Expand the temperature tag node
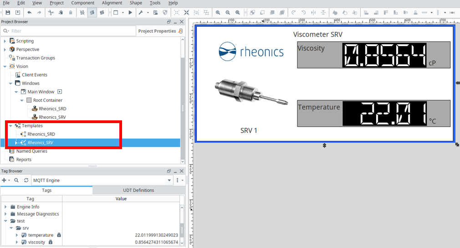The height and width of the screenshot is (248, 460). pyautogui.click(x=17, y=235)
